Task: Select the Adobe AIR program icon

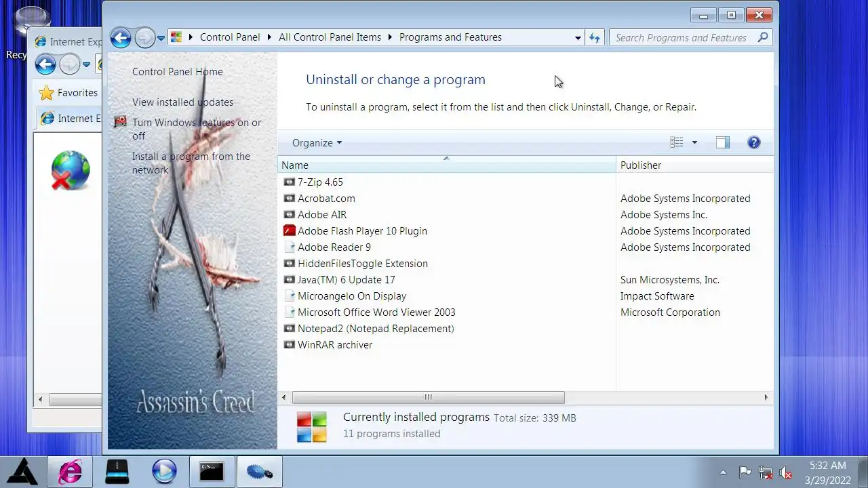Action: pyautogui.click(x=289, y=214)
